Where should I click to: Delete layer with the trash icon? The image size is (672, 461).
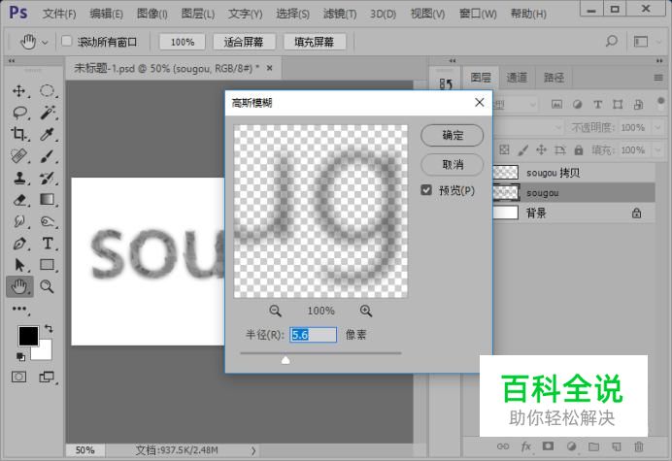coord(639,446)
